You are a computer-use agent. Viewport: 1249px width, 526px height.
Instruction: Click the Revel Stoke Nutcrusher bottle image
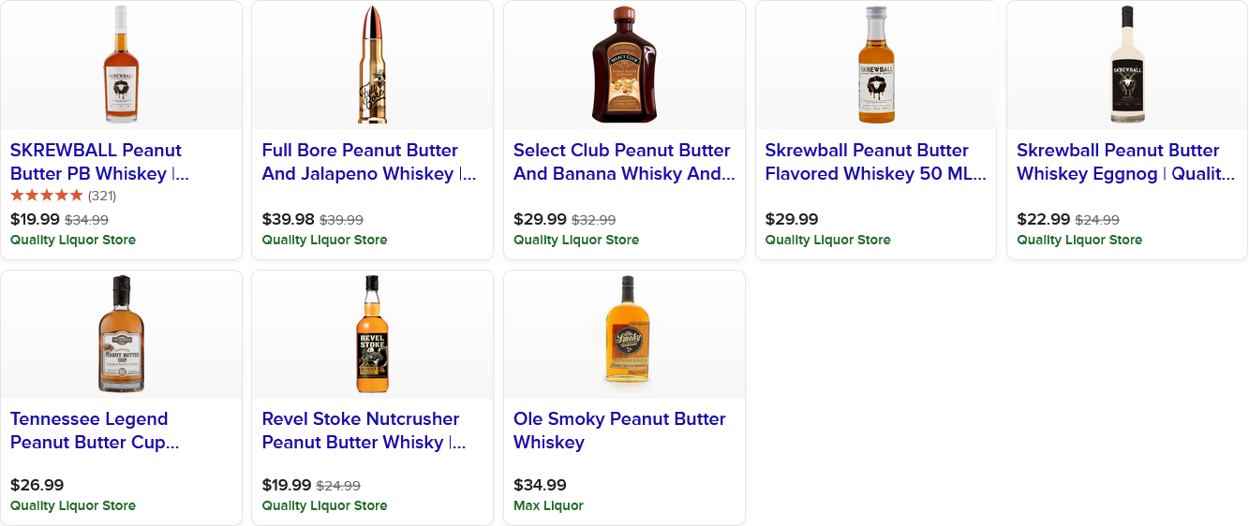tap(372, 334)
